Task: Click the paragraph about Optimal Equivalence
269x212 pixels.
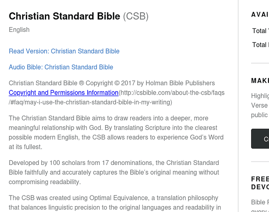Action: (115, 203)
